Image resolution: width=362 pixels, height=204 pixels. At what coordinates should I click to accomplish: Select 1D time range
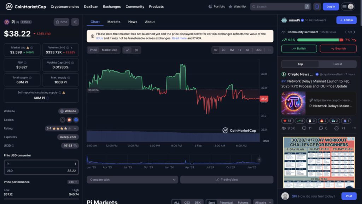216,50
